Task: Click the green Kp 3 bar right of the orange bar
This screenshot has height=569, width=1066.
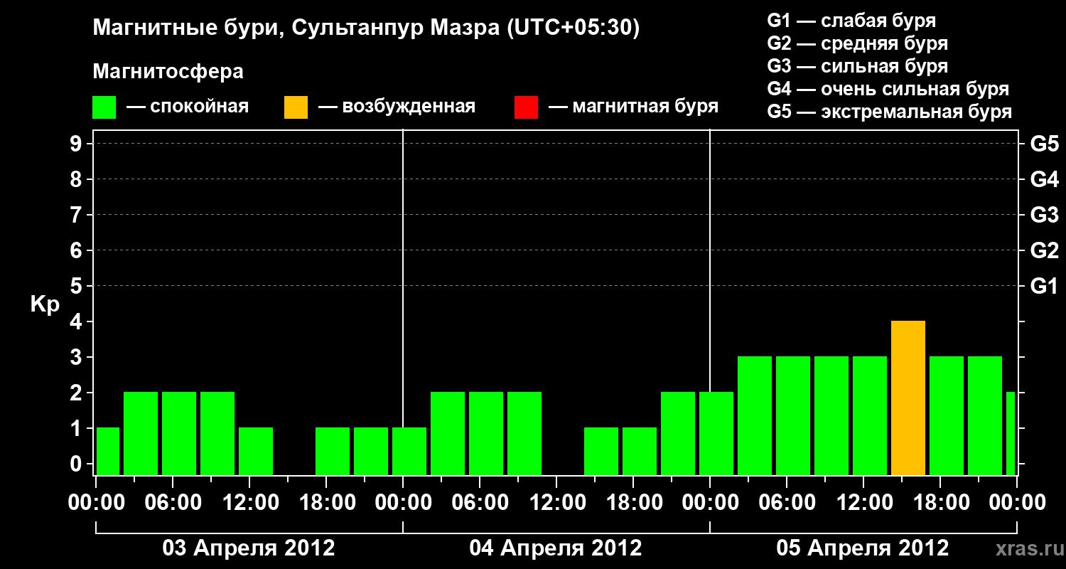Action: pos(947,416)
